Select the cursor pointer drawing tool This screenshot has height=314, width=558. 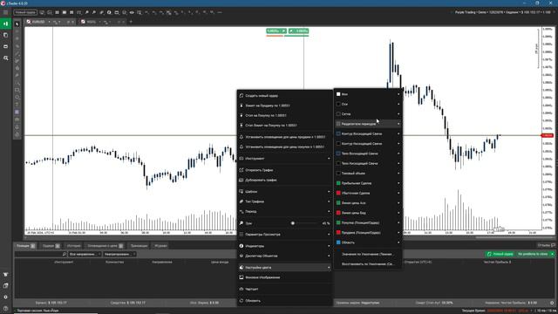(17, 24)
